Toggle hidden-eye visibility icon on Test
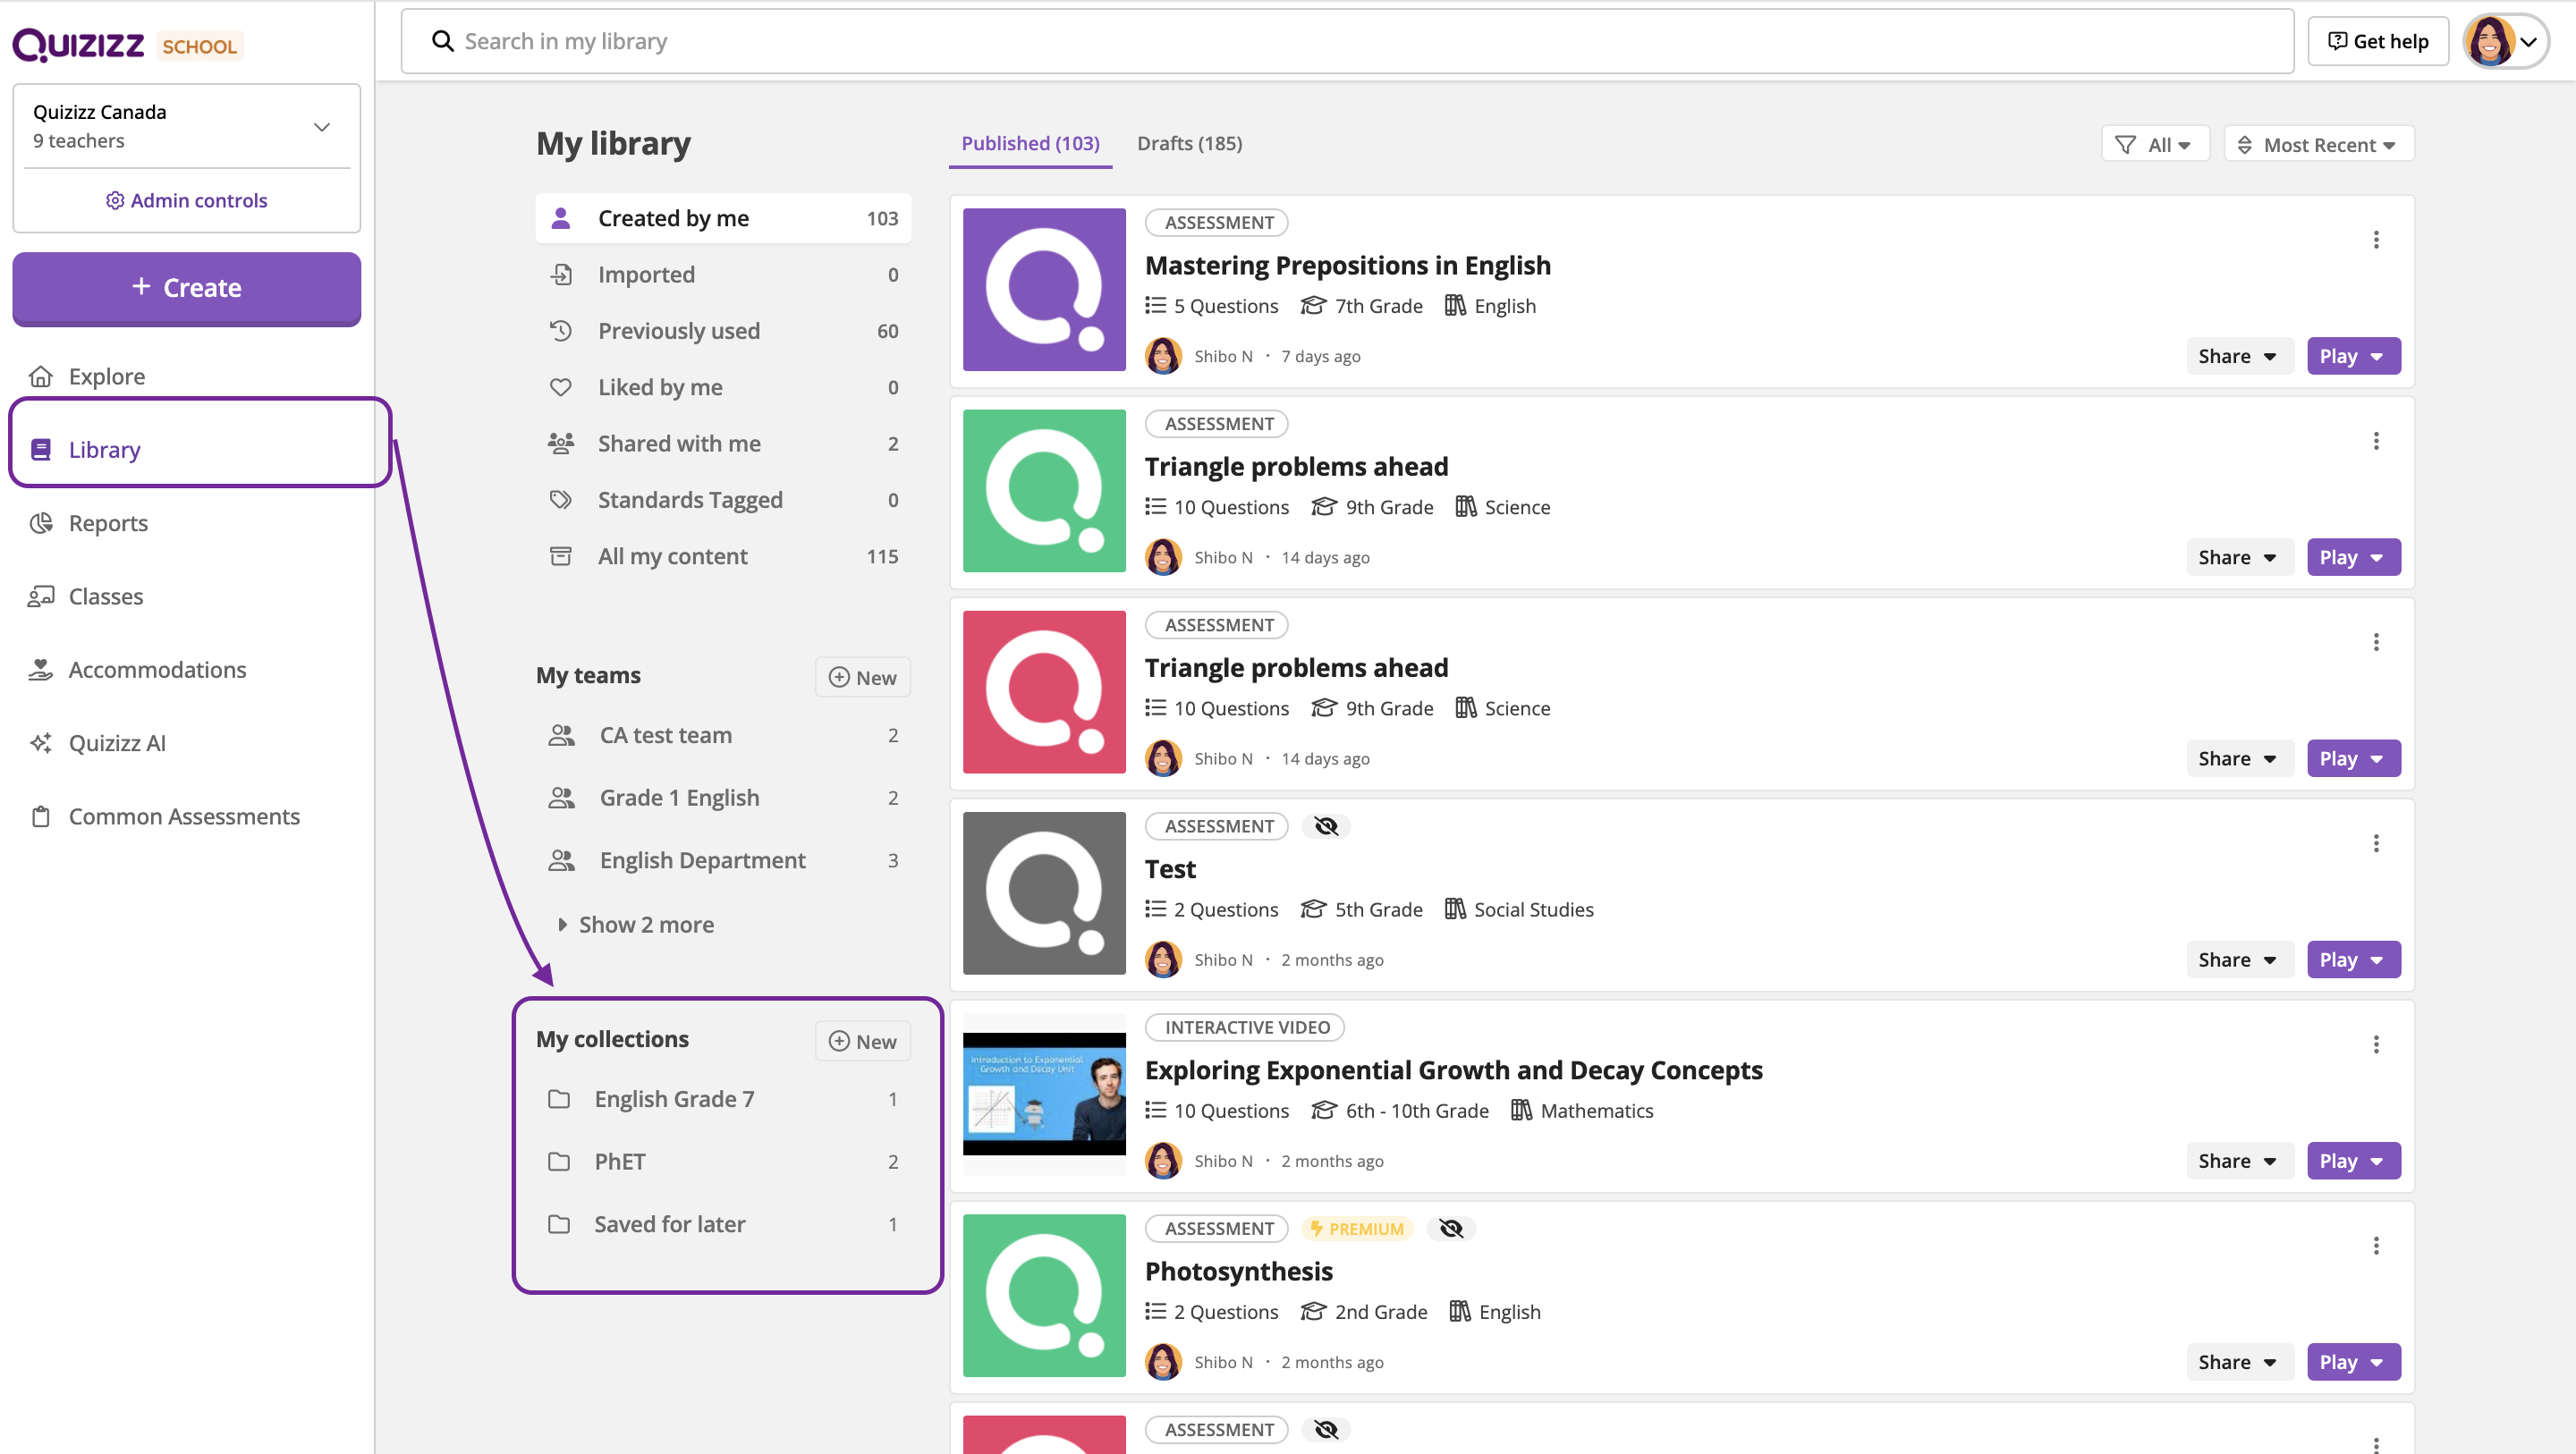 [1326, 826]
